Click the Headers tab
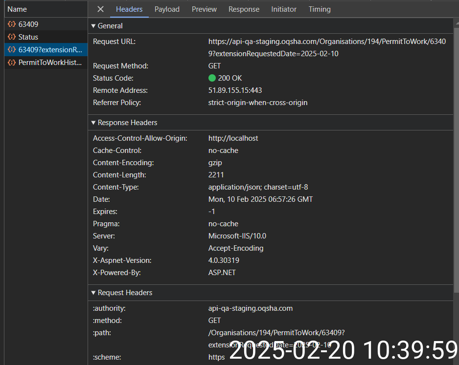 (x=129, y=9)
